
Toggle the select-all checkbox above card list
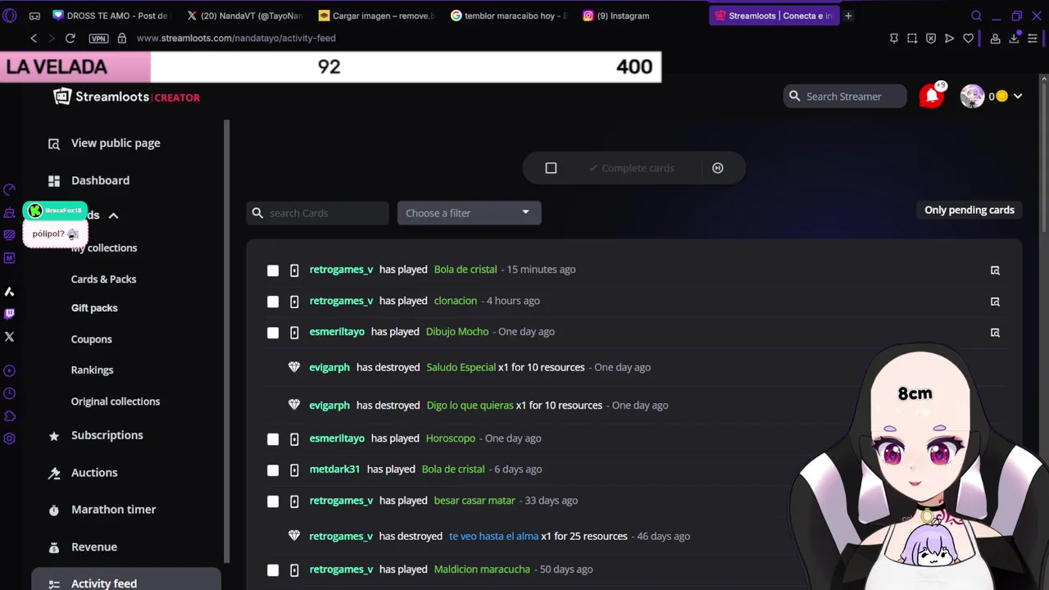coord(551,168)
